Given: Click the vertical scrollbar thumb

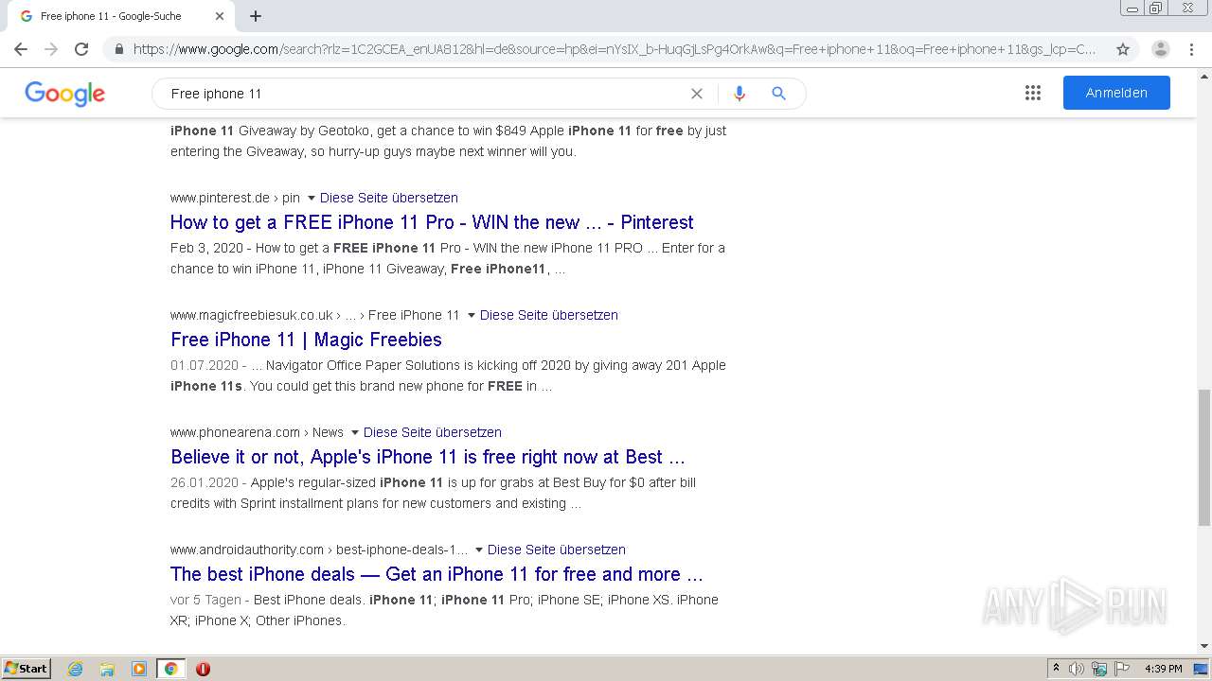Looking at the screenshot, I should point(1204,457).
